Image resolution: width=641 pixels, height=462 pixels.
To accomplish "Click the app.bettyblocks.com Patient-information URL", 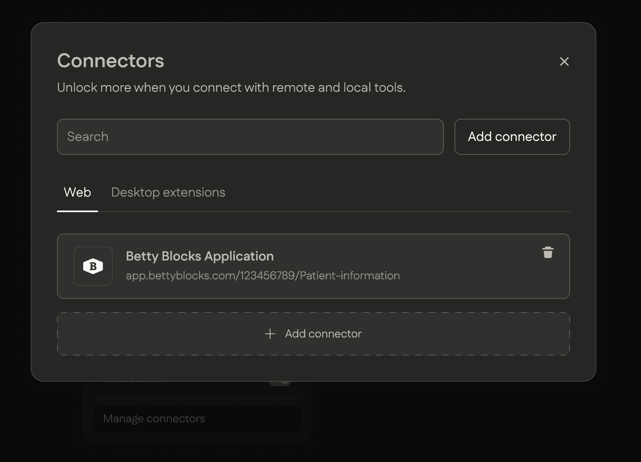I will tap(263, 276).
